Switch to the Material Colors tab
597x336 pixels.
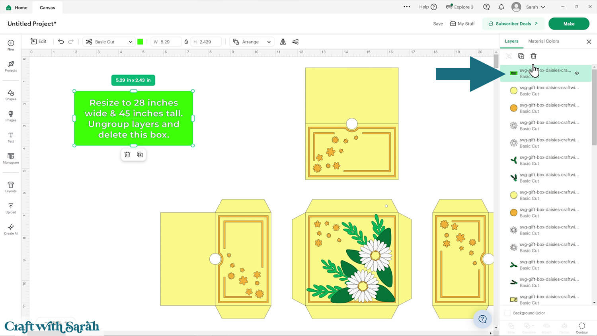tap(543, 41)
